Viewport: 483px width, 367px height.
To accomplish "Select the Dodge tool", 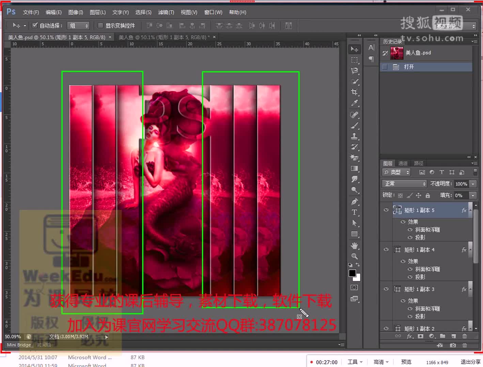I will (x=355, y=190).
